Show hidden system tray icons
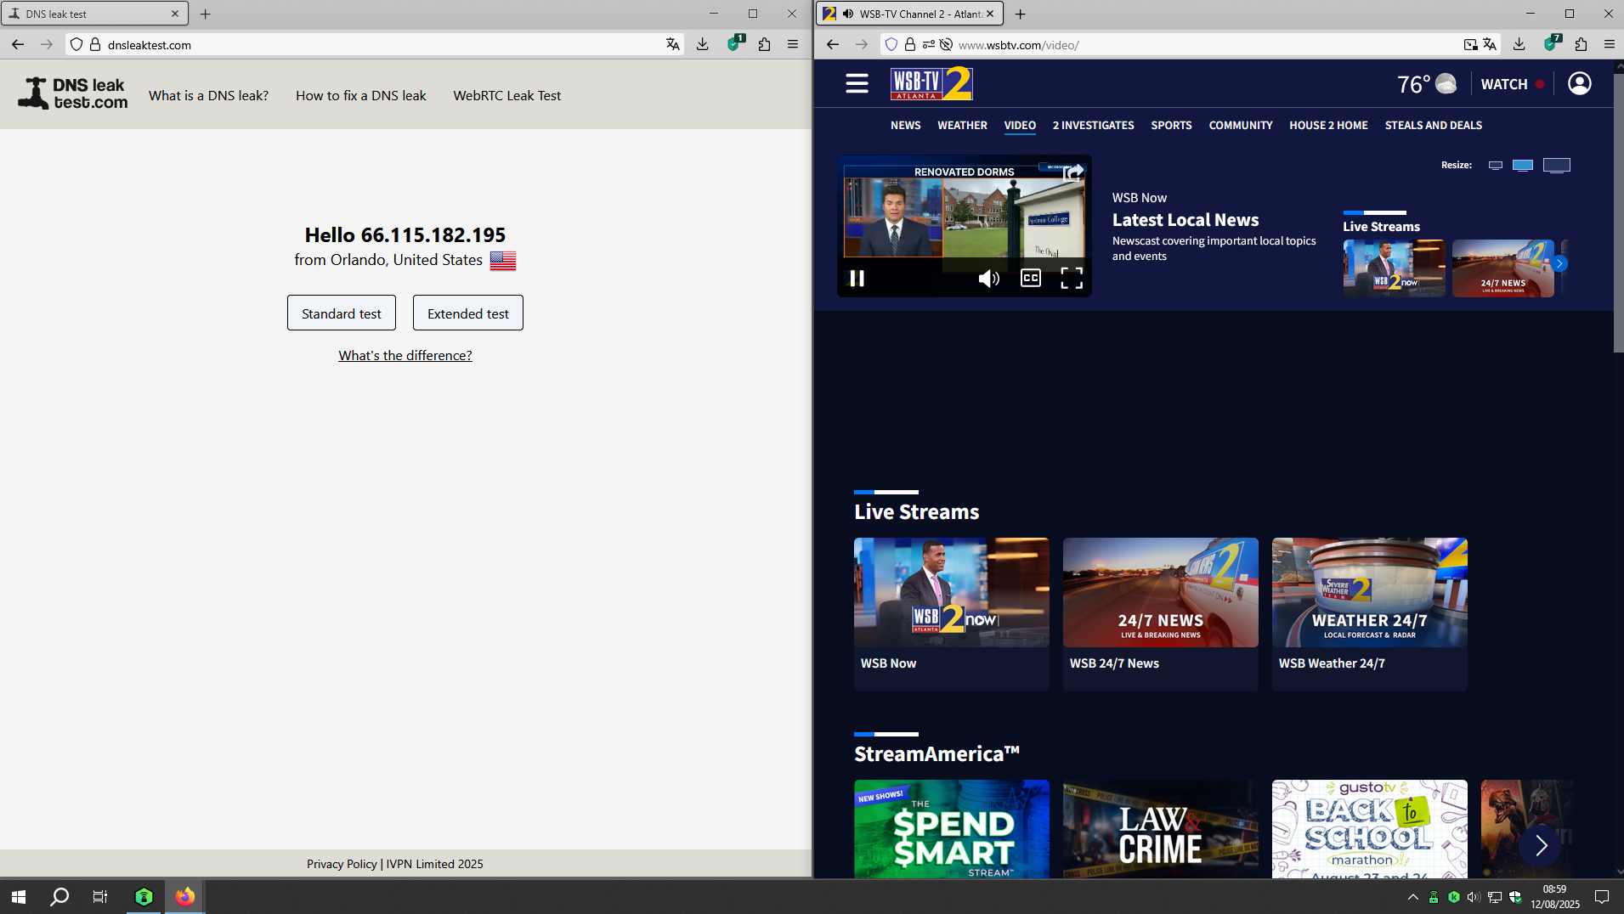The image size is (1624, 914). point(1413,896)
